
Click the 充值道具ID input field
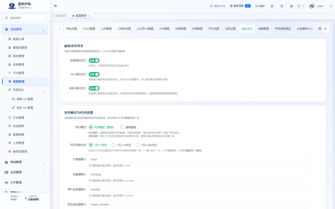point(199,175)
